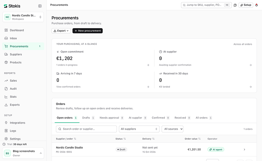Click the Sales trend icon
The image size is (262, 161).
tap(6, 81)
